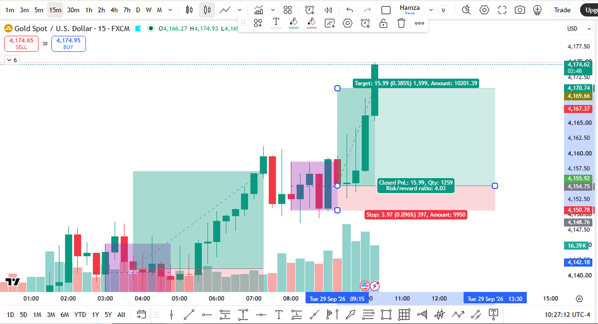Select the Fib Retracement tool
This screenshot has height=324, width=598.
point(368,314)
